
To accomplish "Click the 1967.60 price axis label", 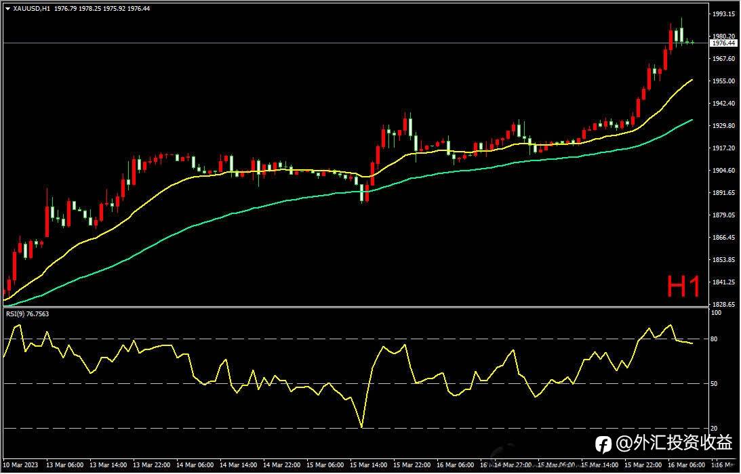I will (723, 58).
